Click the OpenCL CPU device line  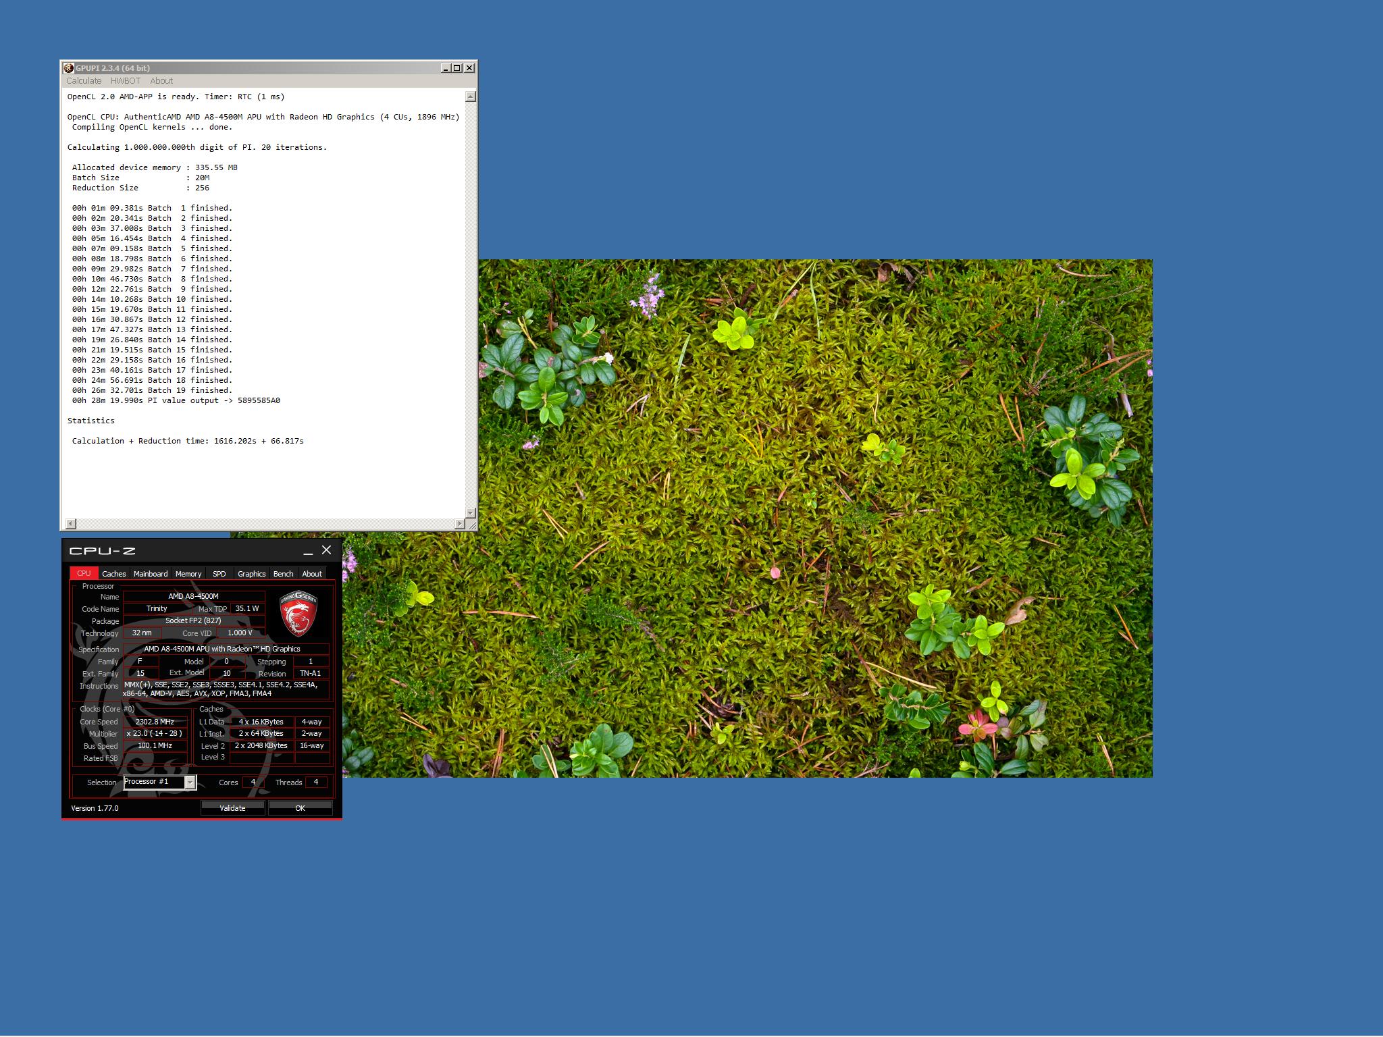point(263,117)
